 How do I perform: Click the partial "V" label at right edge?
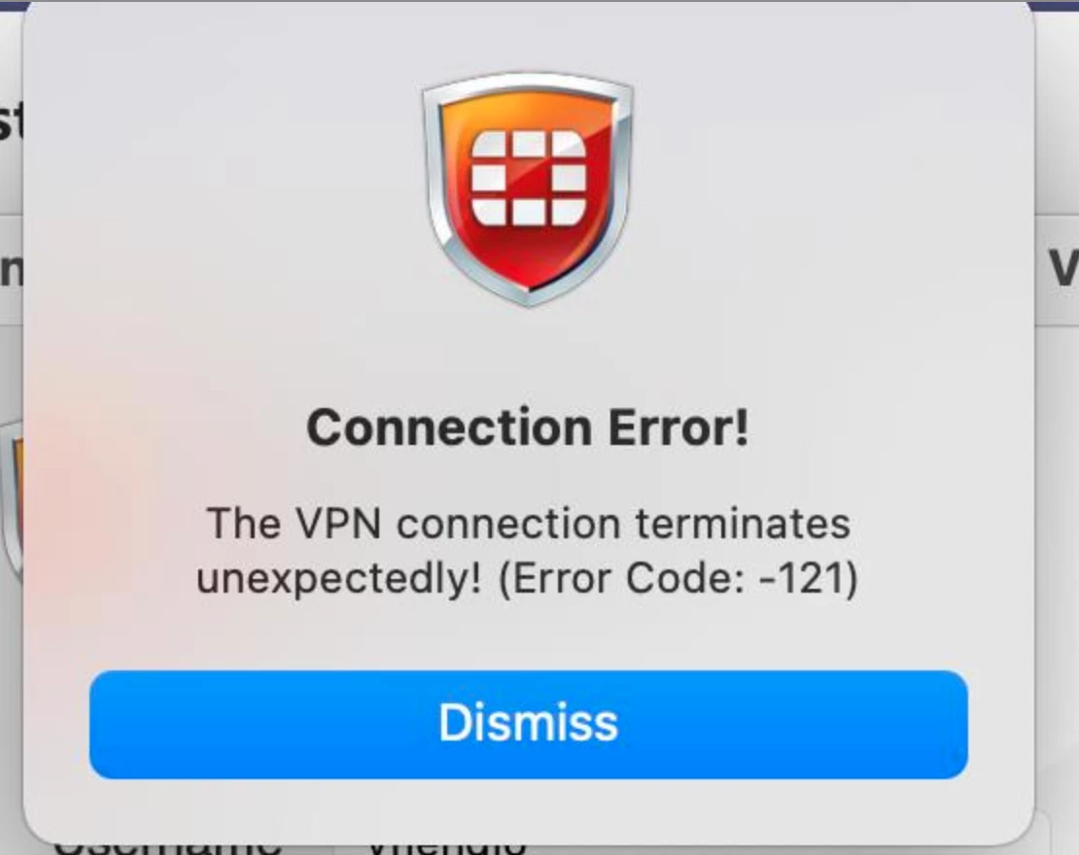1063,268
